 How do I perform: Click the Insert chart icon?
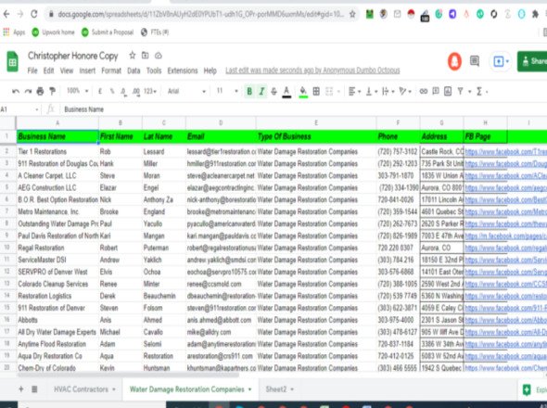[x=448, y=92]
